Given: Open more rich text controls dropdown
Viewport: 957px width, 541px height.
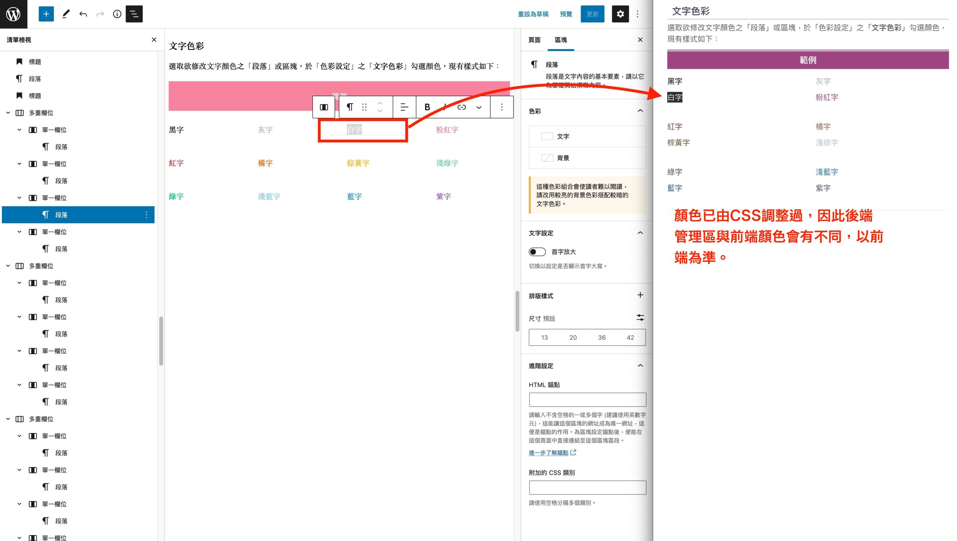Looking at the screenshot, I should point(479,107).
